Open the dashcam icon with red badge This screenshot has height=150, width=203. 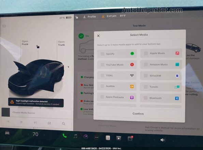coord(130,138)
